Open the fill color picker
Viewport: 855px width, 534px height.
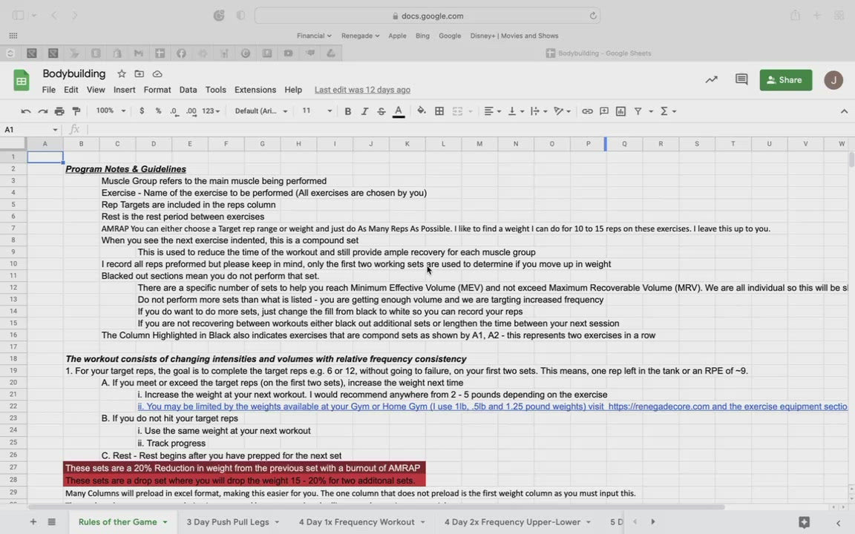421,111
